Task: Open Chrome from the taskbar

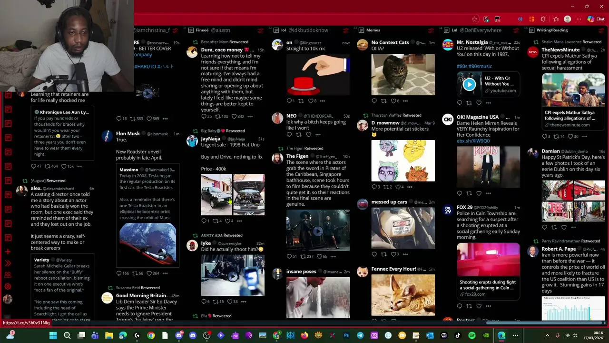Action: tap(151, 335)
